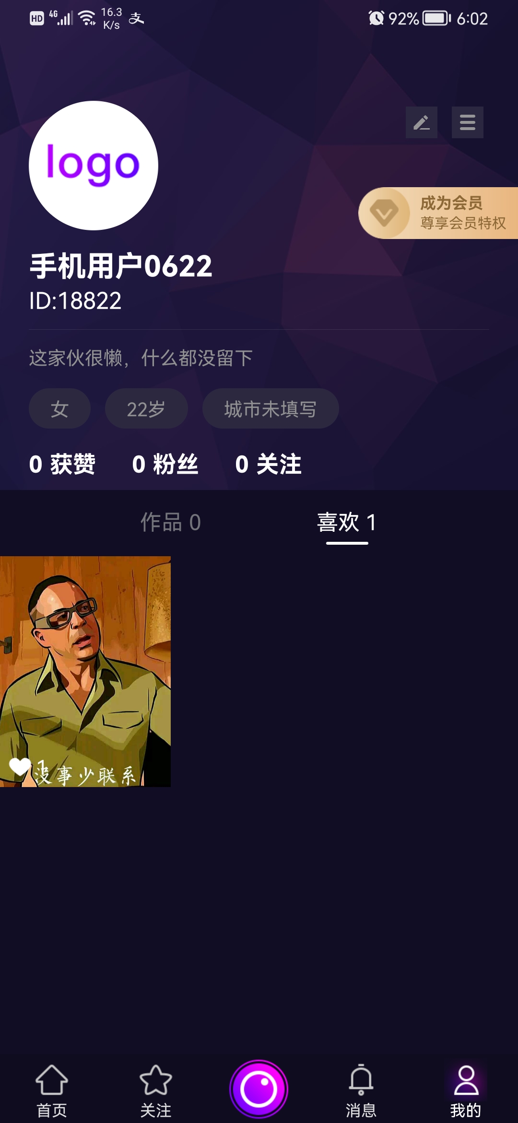Tap the 女 gender tag
The image size is (518, 1123).
[59, 408]
